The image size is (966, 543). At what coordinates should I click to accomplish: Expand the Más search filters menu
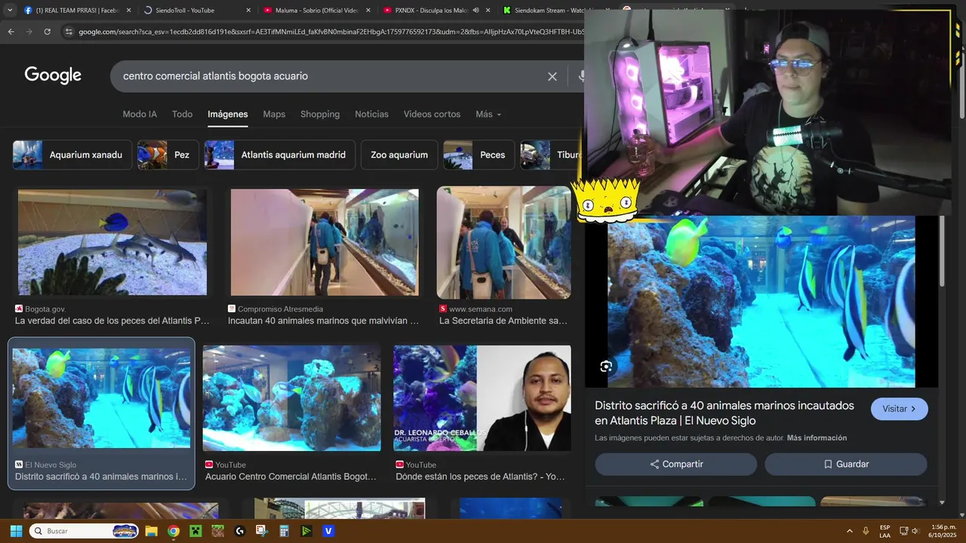pos(488,114)
